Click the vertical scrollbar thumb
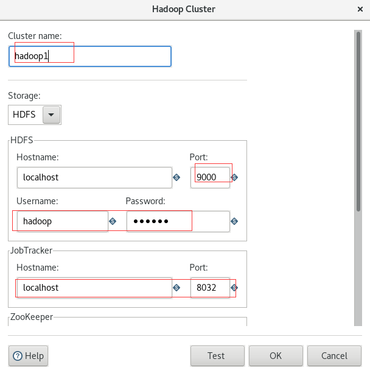The height and width of the screenshot is (373, 370). click(358, 121)
